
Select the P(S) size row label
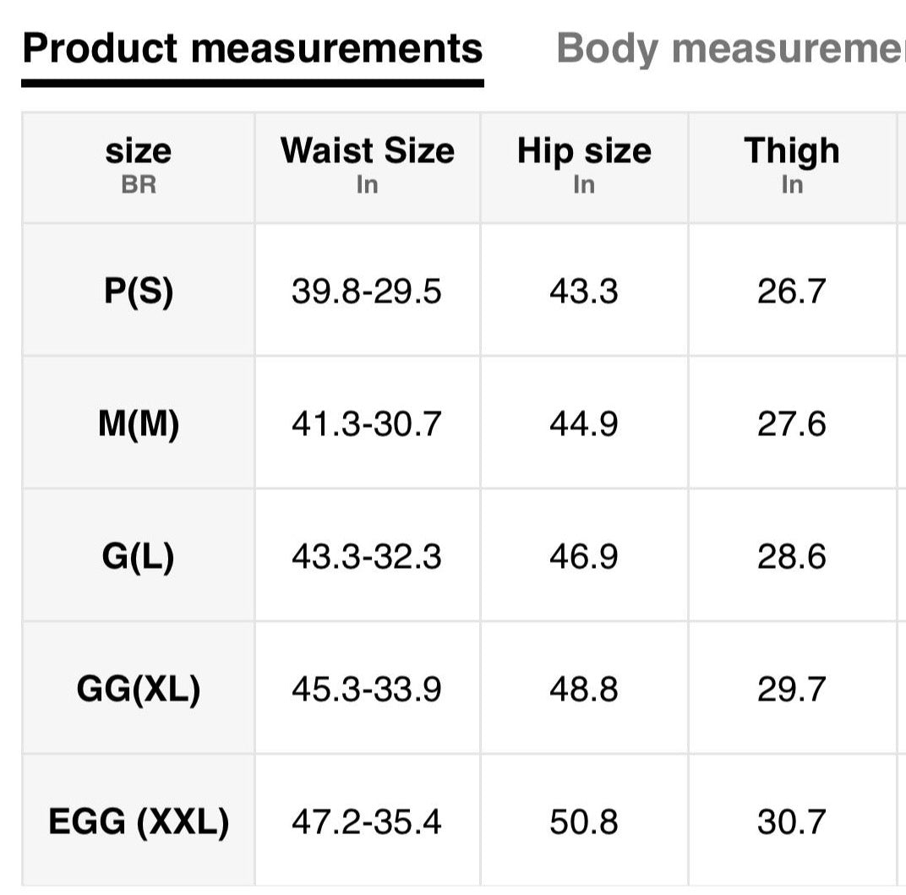click(139, 291)
